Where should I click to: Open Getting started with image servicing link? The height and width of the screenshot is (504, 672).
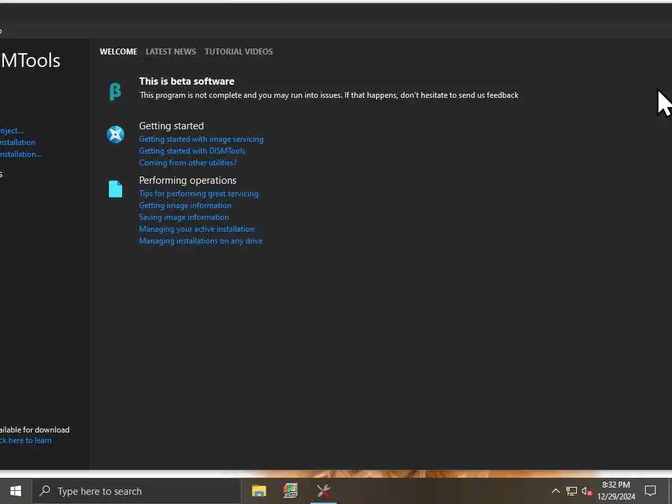point(201,139)
